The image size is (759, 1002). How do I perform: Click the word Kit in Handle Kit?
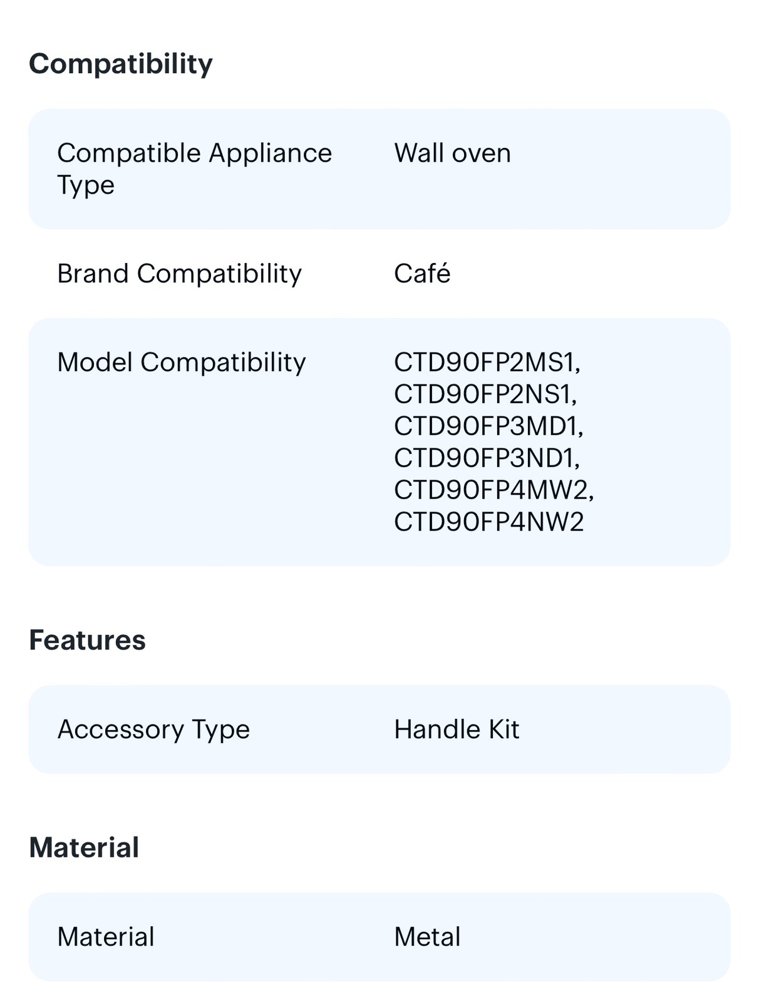tap(503, 730)
